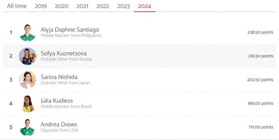Select Júlia Kudiess's player photo
The image size is (279, 140).
(x=28, y=103)
